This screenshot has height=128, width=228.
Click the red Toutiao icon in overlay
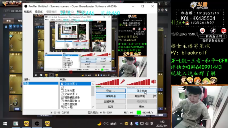click(223, 31)
